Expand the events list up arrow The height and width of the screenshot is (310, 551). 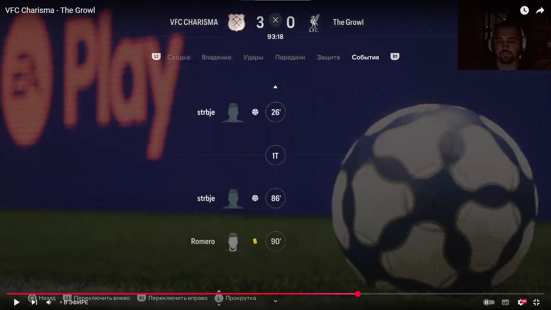coord(275,87)
